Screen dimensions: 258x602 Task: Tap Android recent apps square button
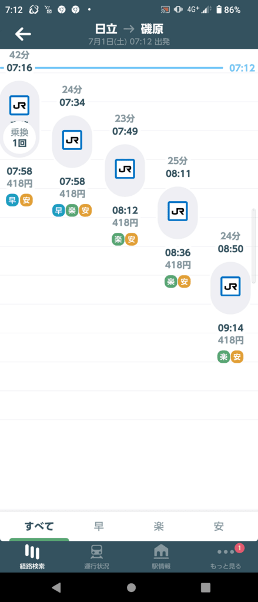(x=206, y=587)
